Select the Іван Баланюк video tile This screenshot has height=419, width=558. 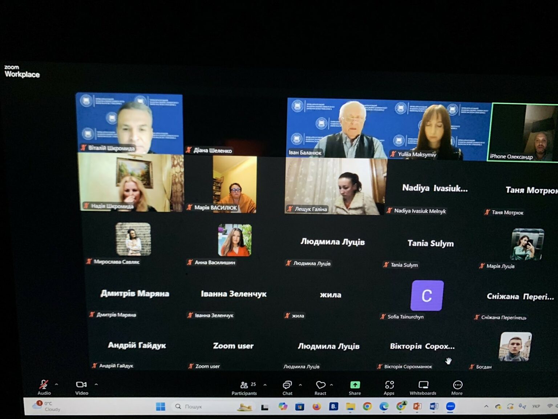pyautogui.click(x=337, y=128)
